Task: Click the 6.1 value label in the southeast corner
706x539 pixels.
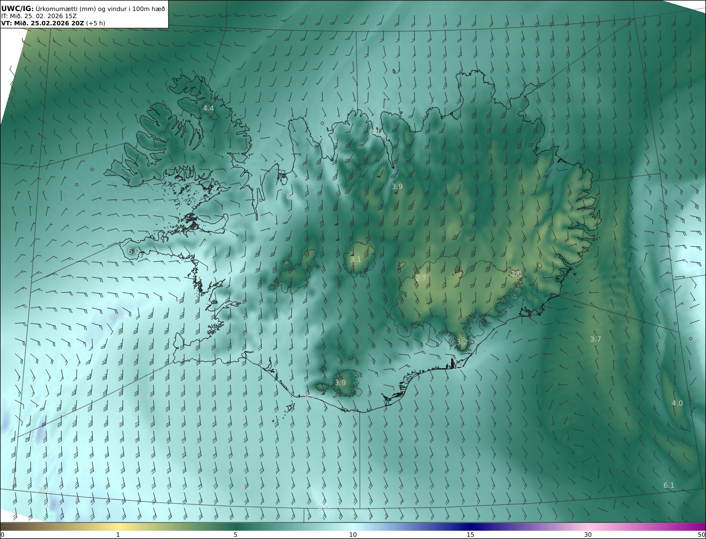Action: (669, 485)
